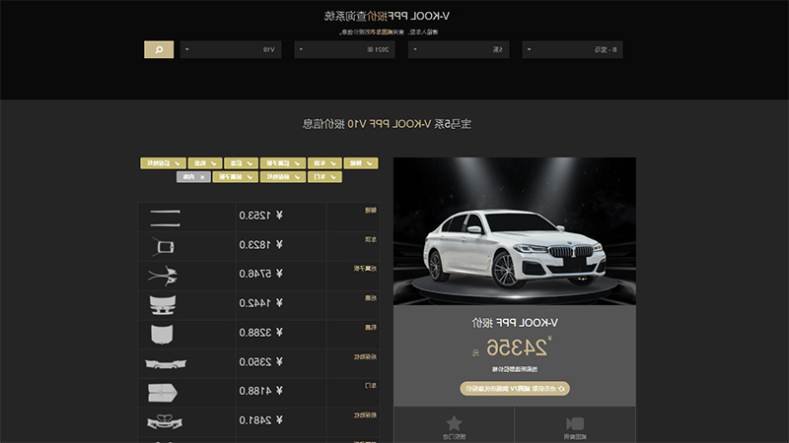Click the rear fender part icon priced 5746.0
The image size is (789, 443).
[x=163, y=276]
